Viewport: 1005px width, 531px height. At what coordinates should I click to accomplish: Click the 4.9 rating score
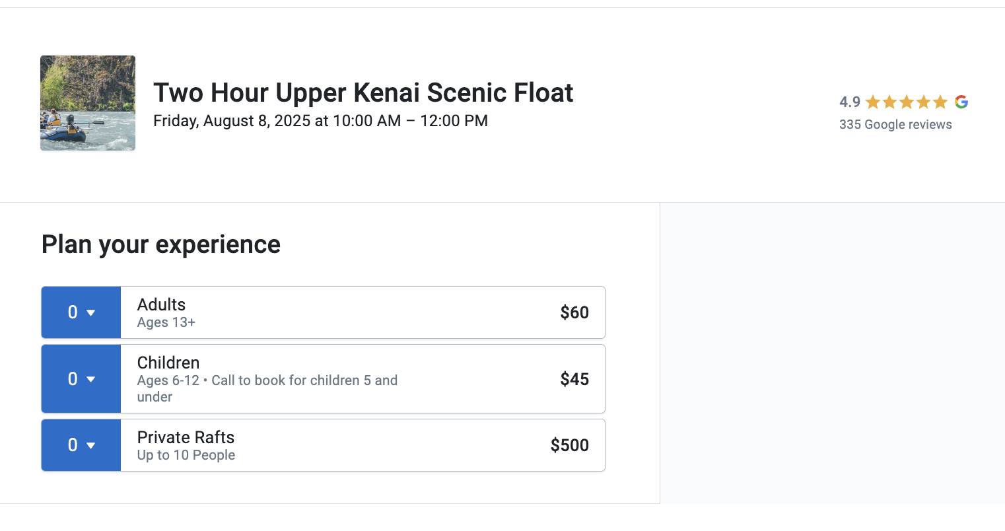pyautogui.click(x=849, y=102)
